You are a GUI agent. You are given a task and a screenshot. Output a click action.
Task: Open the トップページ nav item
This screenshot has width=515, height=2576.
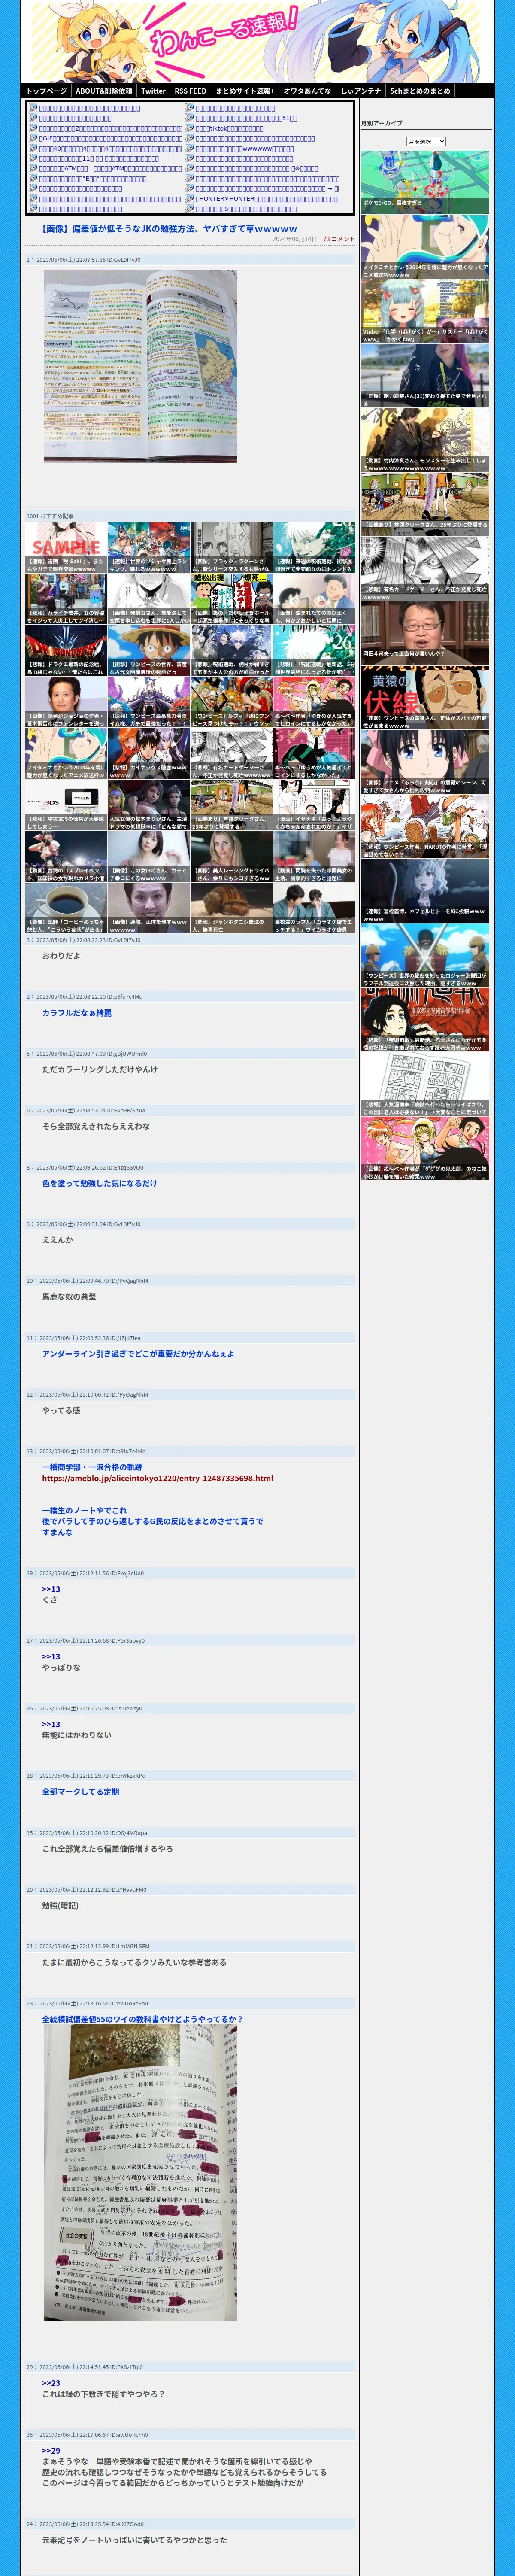pyautogui.click(x=46, y=91)
